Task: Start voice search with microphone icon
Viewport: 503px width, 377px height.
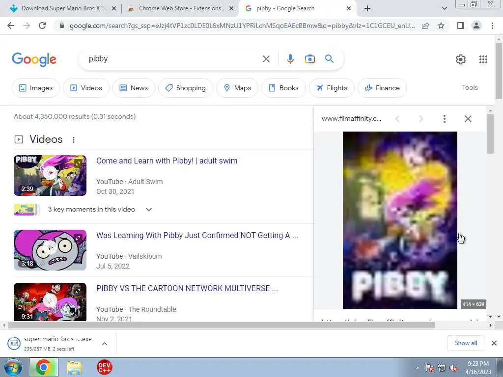Action: pyautogui.click(x=290, y=59)
